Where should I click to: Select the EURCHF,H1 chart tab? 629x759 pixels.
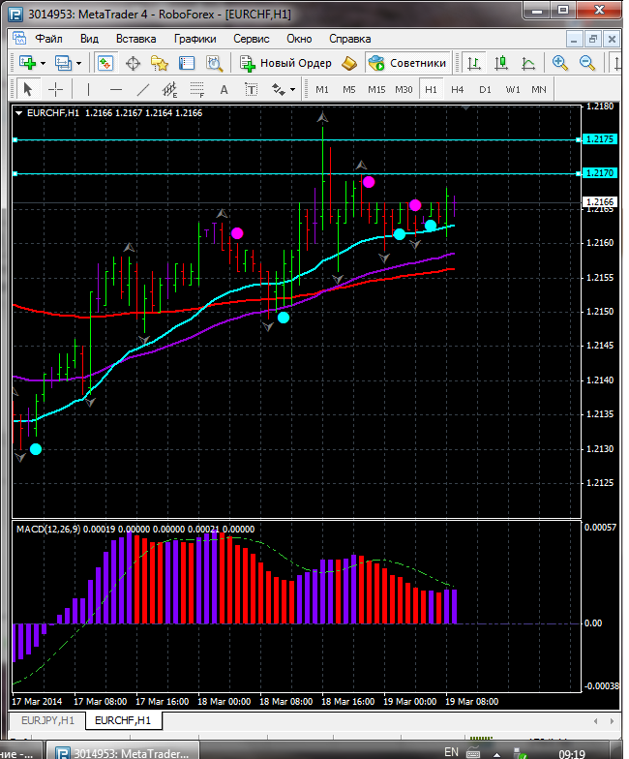[123, 720]
